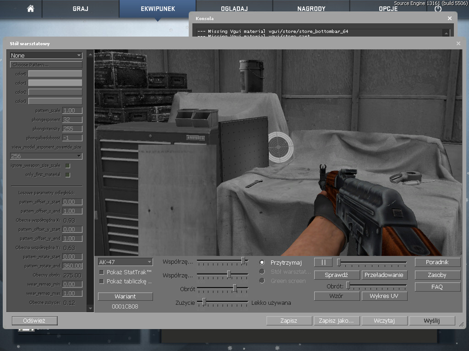Click the pattern_offset_y_end field
469x351 pixels.
click(72, 239)
